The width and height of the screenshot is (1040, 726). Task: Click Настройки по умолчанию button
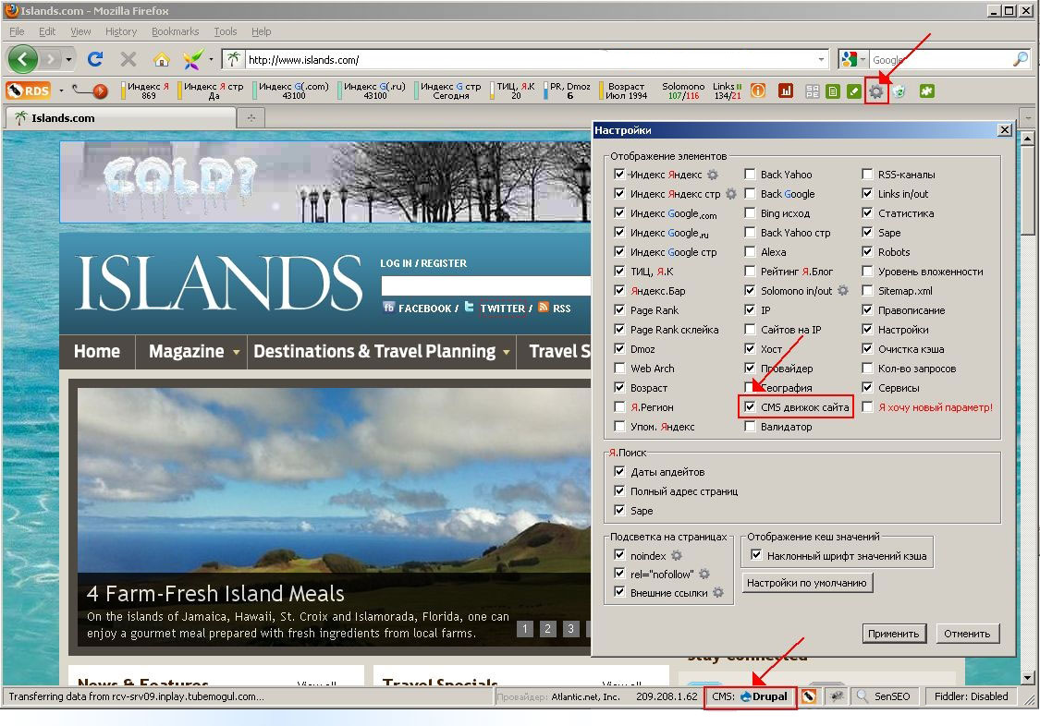(806, 583)
